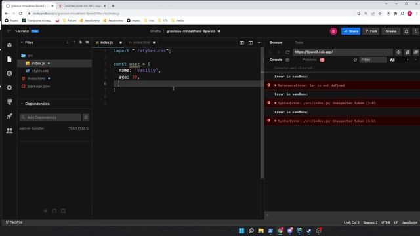Open the Search sidebar icon
420x236 pixels.
(x=9, y=73)
